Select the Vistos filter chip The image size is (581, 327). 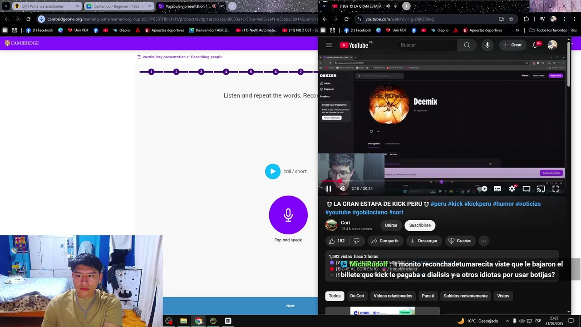(x=503, y=296)
